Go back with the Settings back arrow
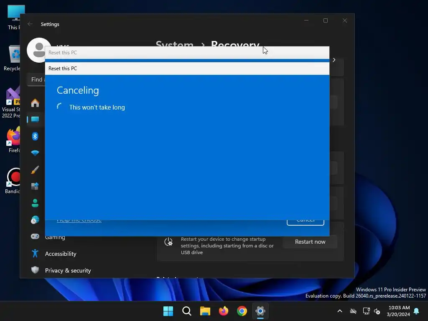The image size is (428, 321). pyautogui.click(x=30, y=24)
